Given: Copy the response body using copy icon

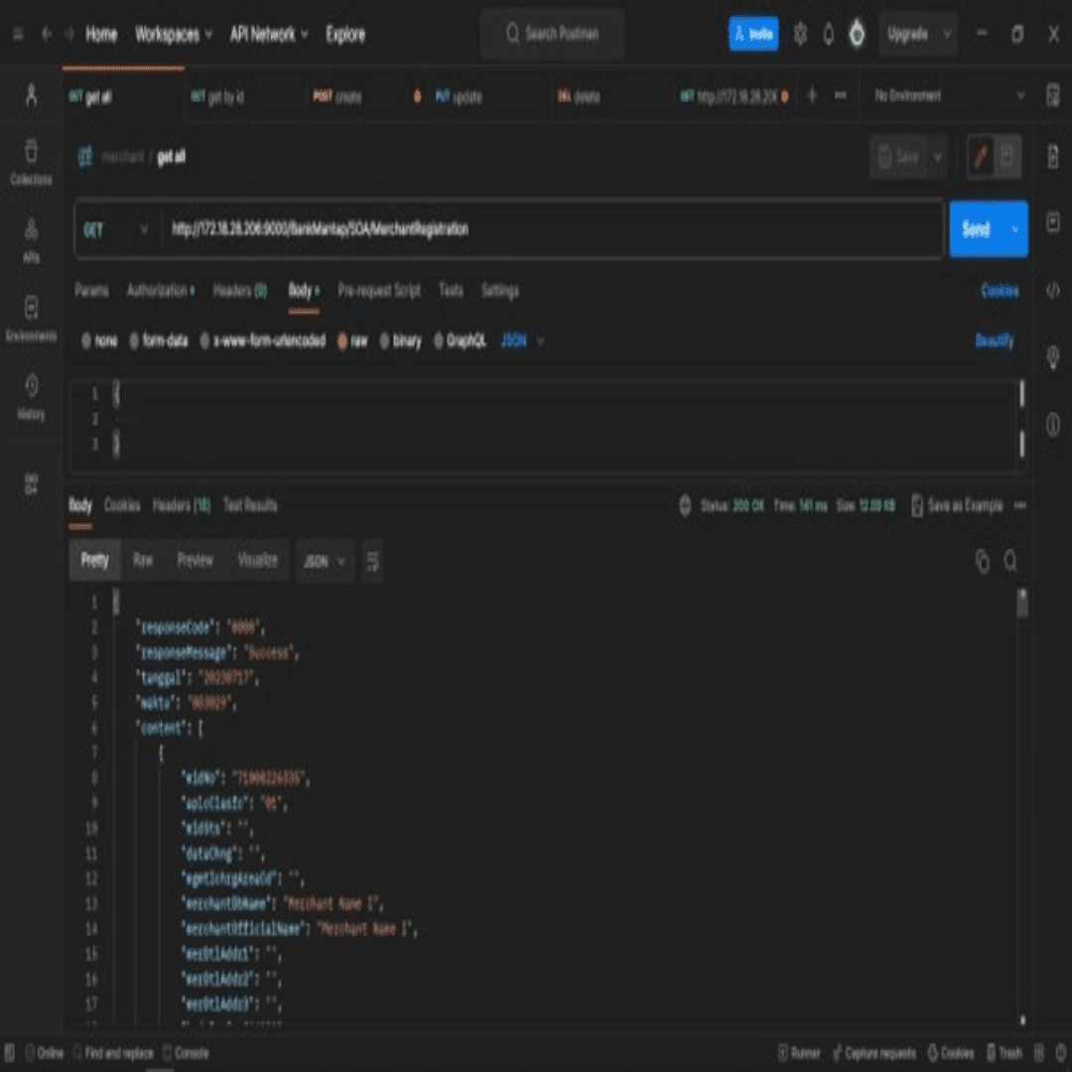Looking at the screenshot, I should (x=982, y=562).
